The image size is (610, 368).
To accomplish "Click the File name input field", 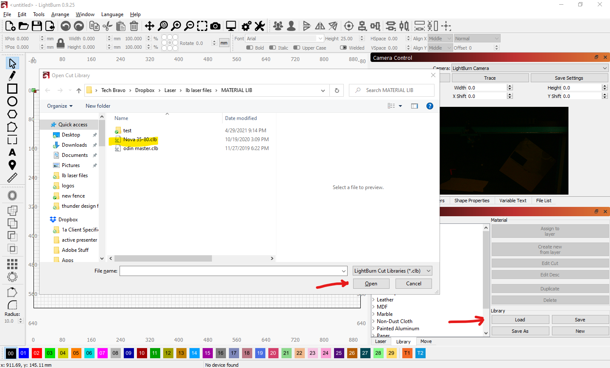I will (234, 271).
